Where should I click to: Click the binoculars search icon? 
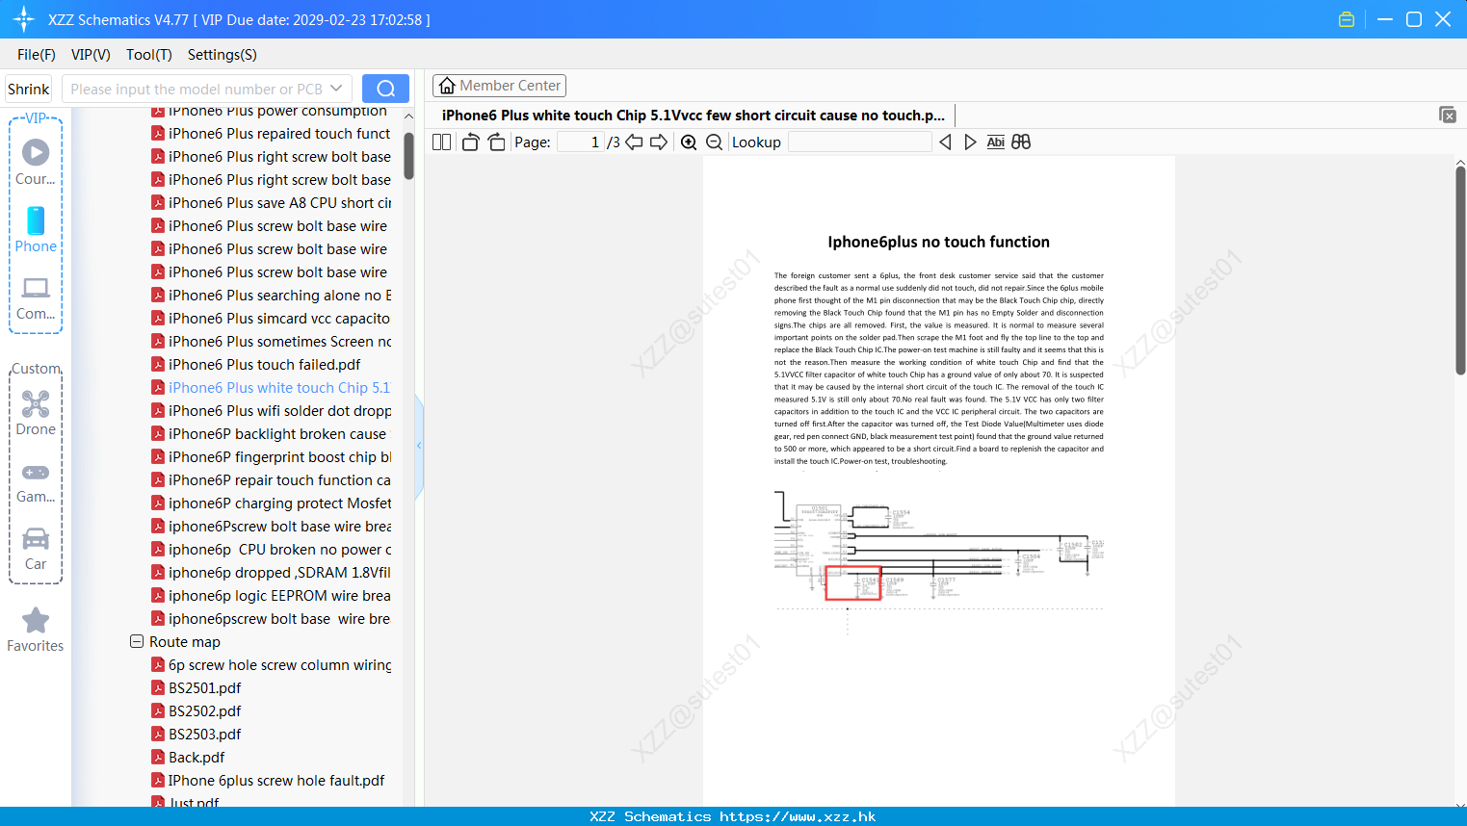pos(1021,142)
